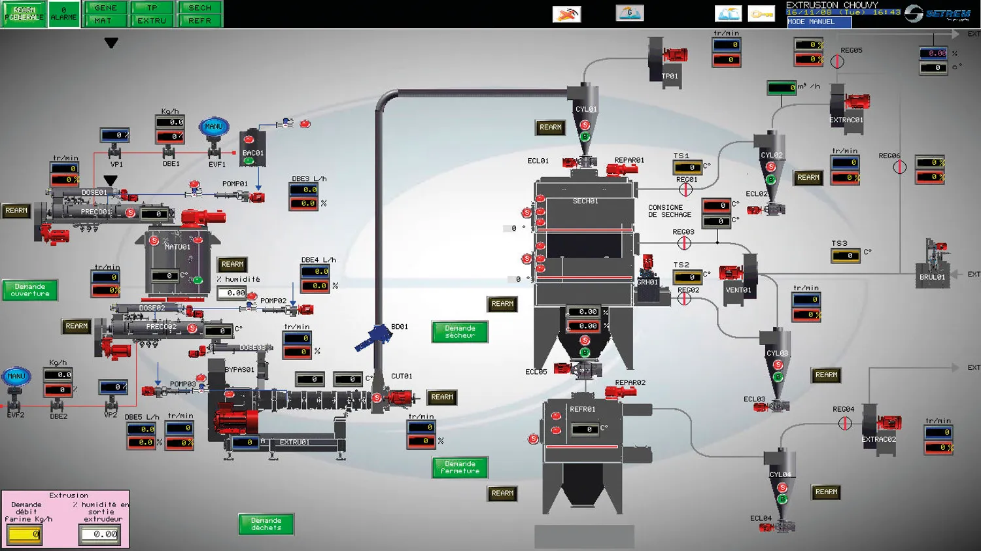Toggle the green indicator on CYL02

(771, 179)
